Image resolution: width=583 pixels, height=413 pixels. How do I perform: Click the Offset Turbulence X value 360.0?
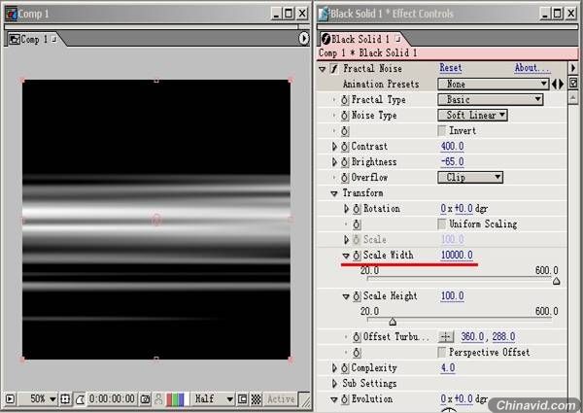pos(472,337)
